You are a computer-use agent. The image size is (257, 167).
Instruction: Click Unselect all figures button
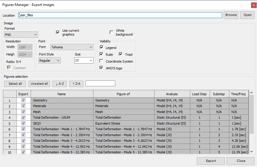(x=39, y=84)
